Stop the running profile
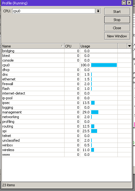Viewport: 135px width, 191px height. pyautogui.click(x=117, y=20)
